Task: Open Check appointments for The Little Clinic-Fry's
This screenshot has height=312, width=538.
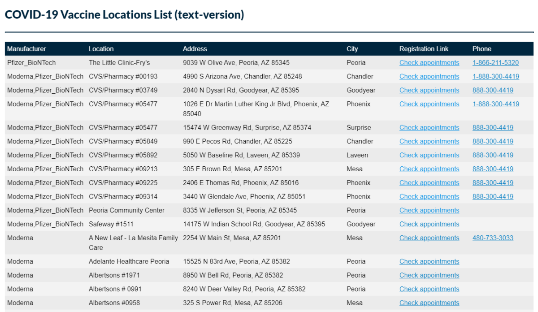Action: tap(429, 63)
